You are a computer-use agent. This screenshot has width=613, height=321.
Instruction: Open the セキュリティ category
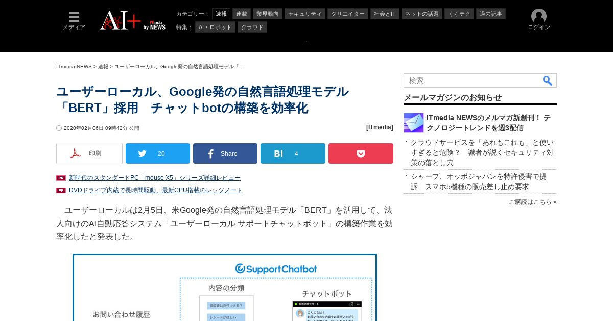click(305, 14)
